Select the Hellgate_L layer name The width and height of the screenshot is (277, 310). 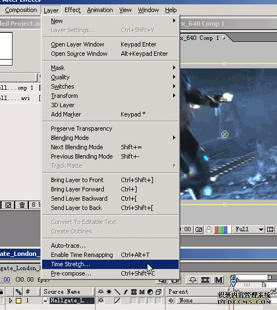click(x=72, y=301)
